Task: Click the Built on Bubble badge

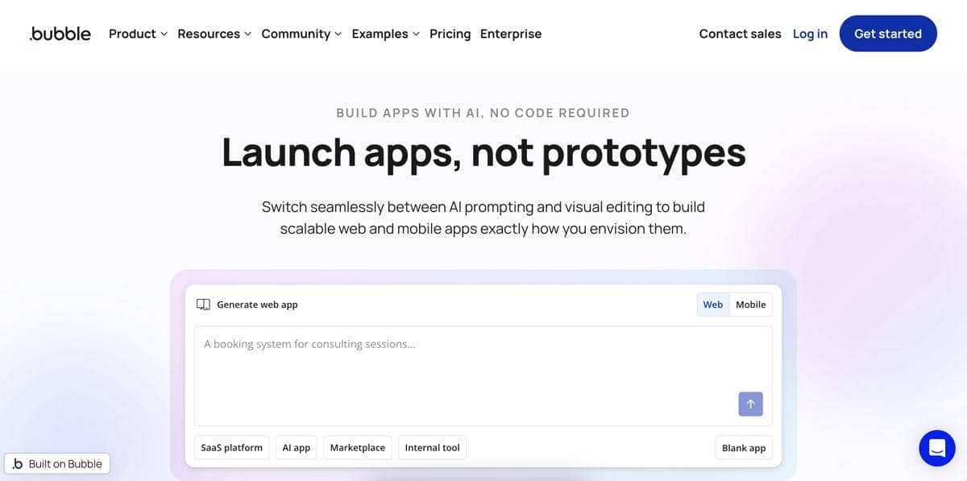Action: tap(57, 463)
